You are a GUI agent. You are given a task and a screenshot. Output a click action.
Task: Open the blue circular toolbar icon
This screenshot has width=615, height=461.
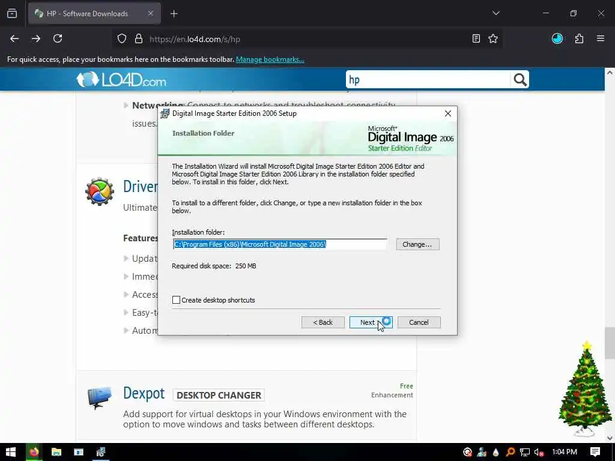tap(557, 38)
